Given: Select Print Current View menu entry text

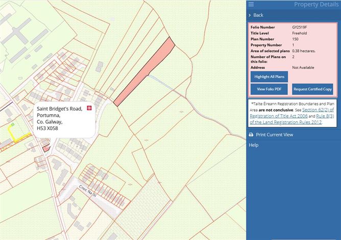Looking at the screenshot, I should click(x=275, y=135).
